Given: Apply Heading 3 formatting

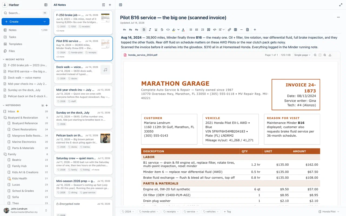Looking at the screenshot, I should [137, 30].
